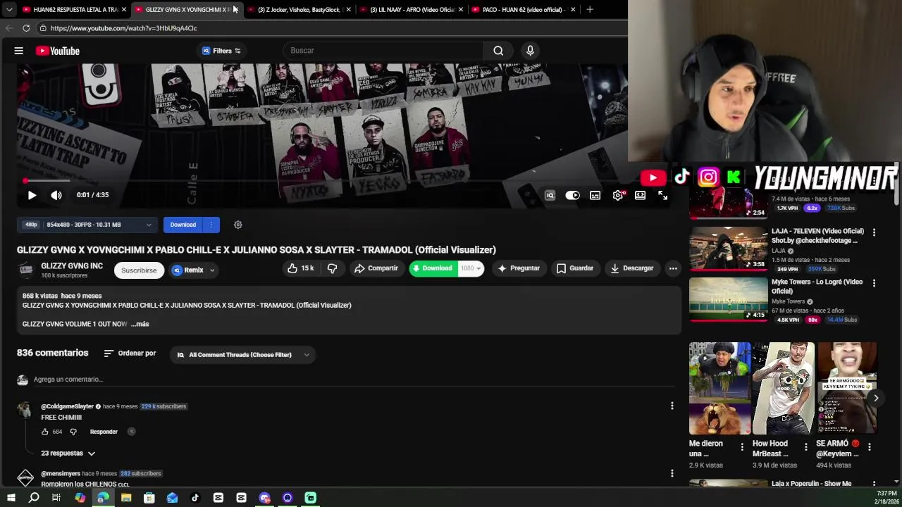Open Windows Start menu
The width and height of the screenshot is (902, 507).
11,498
